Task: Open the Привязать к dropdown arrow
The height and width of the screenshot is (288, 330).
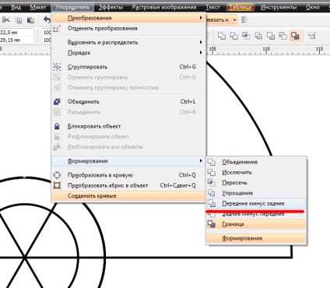Action: (234, 20)
